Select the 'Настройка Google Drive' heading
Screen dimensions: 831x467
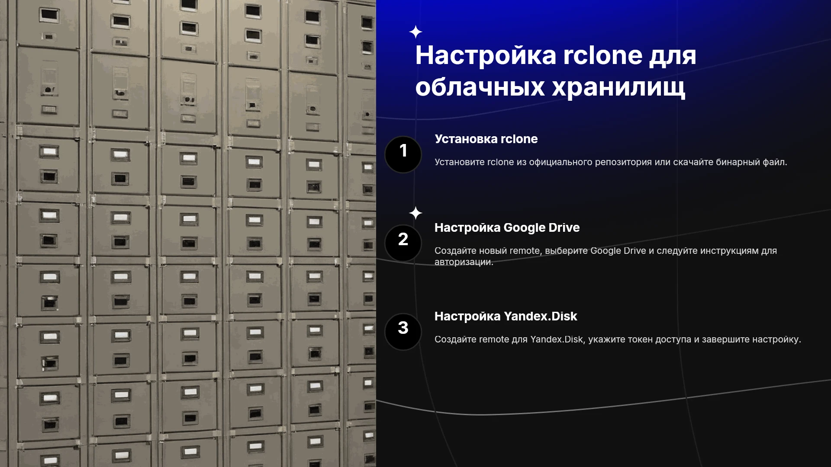(x=507, y=227)
